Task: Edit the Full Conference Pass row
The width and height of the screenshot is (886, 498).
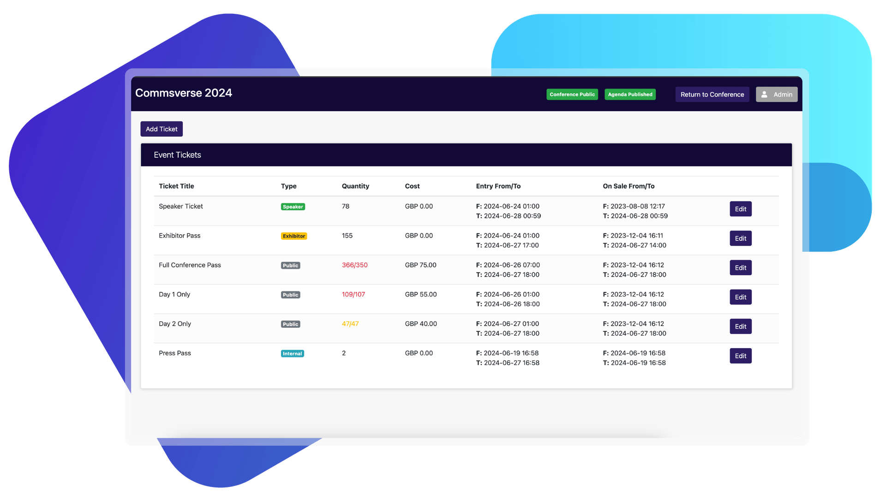Action: point(741,268)
